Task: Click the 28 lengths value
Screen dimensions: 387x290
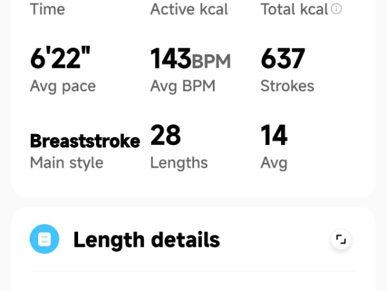Action: pyautogui.click(x=166, y=136)
